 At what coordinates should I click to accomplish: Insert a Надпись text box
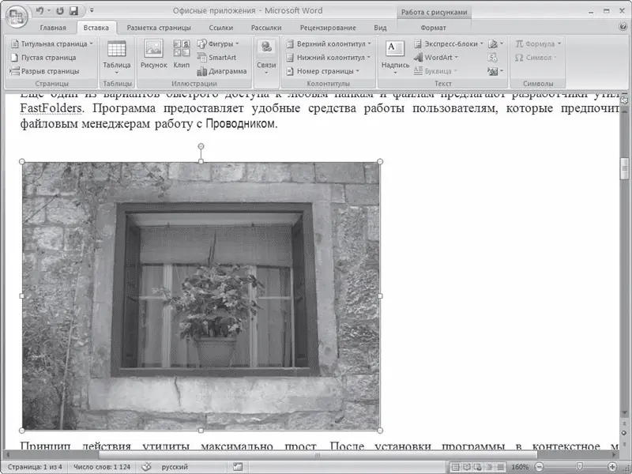point(395,57)
